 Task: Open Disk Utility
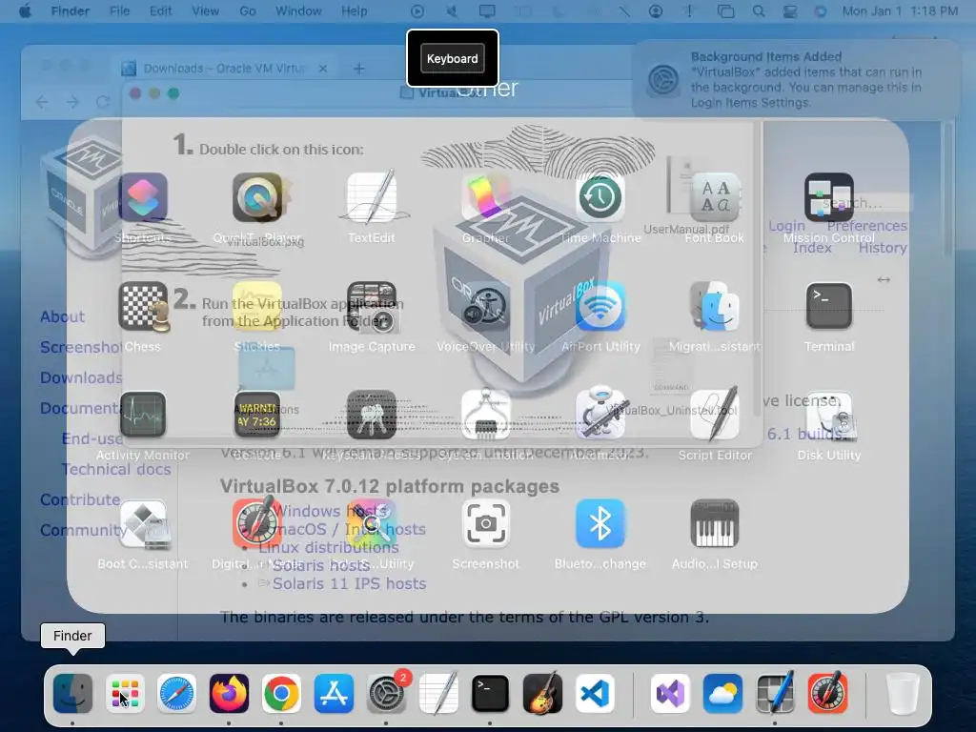point(829,415)
